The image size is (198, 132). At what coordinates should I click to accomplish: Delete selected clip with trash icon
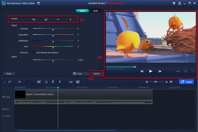(x=53, y=82)
